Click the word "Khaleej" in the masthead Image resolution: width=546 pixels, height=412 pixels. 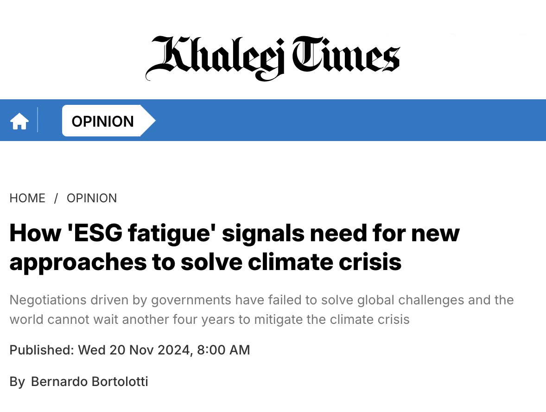coord(216,58)
